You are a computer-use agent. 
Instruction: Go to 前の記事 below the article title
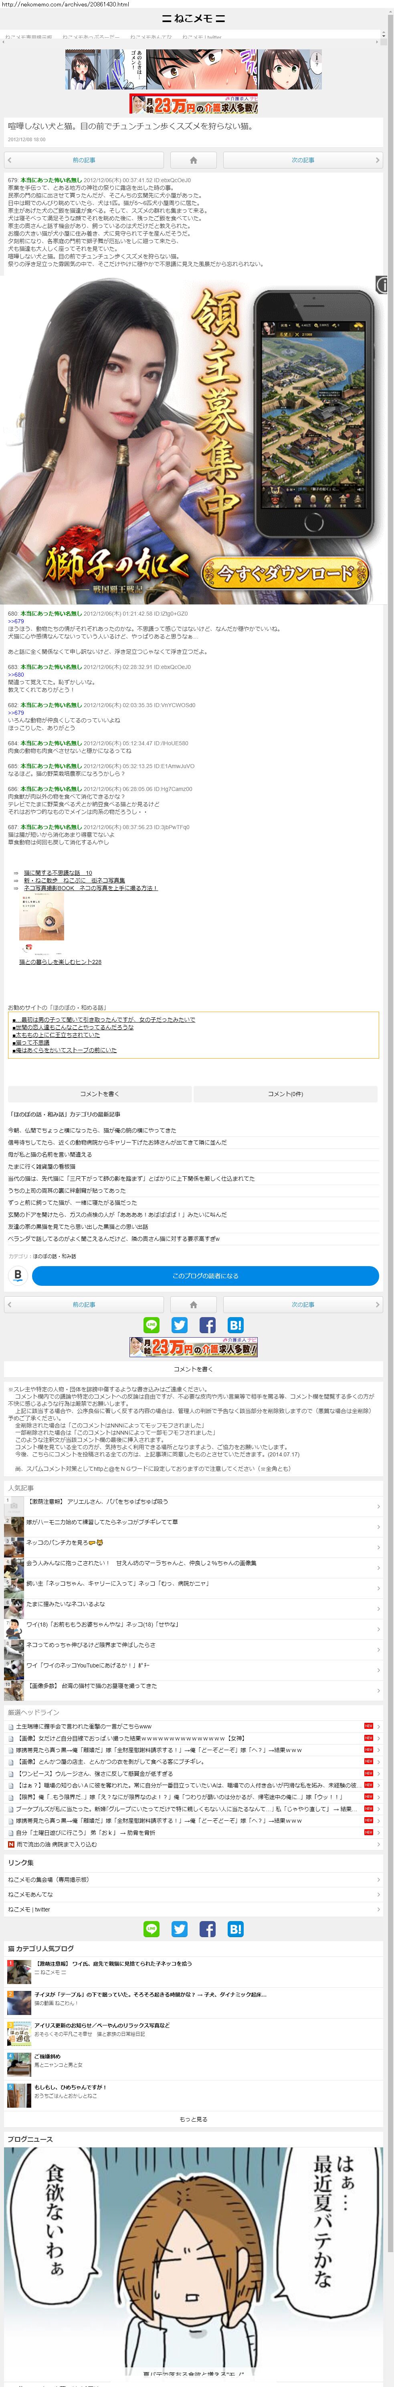point(84,159)
